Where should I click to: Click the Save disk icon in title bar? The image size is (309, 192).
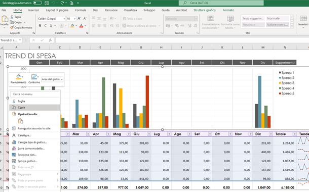[x=47, y=3]
